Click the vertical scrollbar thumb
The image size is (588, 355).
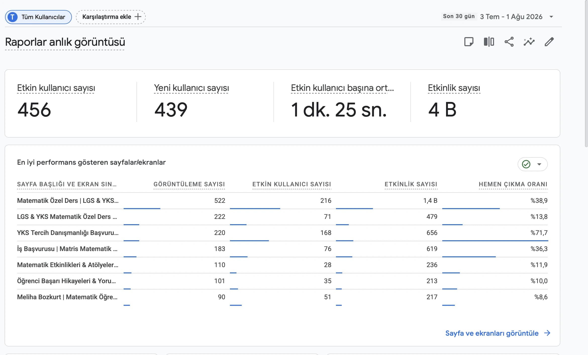pyautogui.click(x=586, y=73)
